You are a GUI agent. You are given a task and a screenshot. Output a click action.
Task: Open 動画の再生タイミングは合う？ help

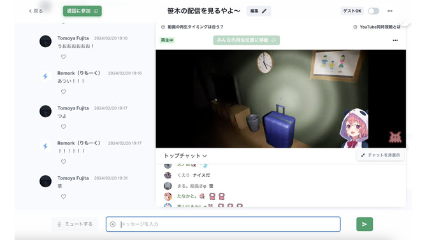pos(192,27)
